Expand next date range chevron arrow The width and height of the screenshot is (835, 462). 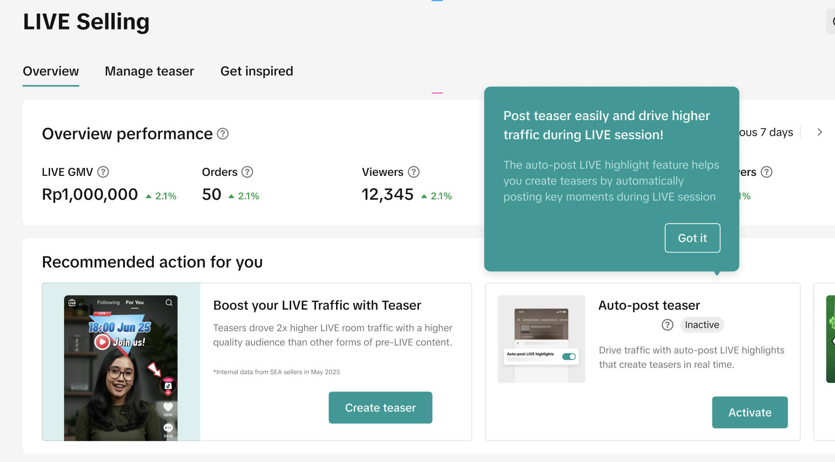pyautogui.click(x=820, y=132)
